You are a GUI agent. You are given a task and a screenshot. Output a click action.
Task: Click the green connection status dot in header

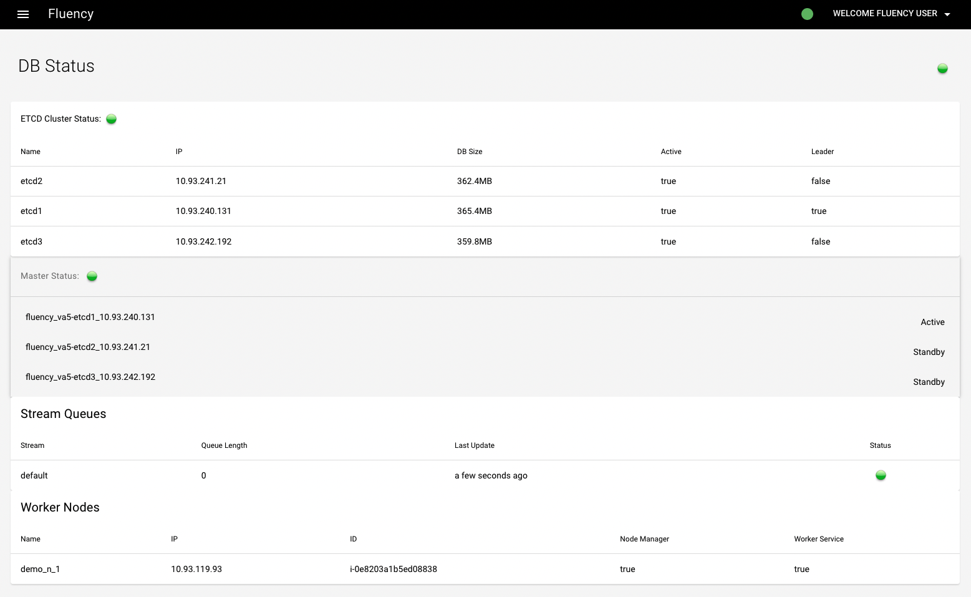pos(807,14)
